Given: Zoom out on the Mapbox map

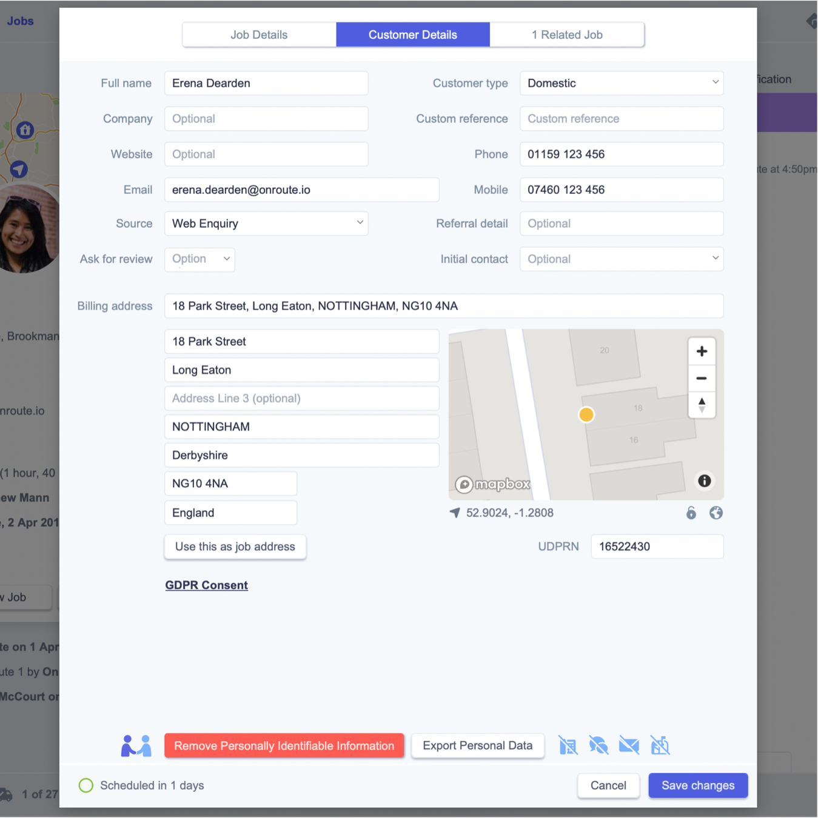Looking at the screenshot, I should point(702,379).
